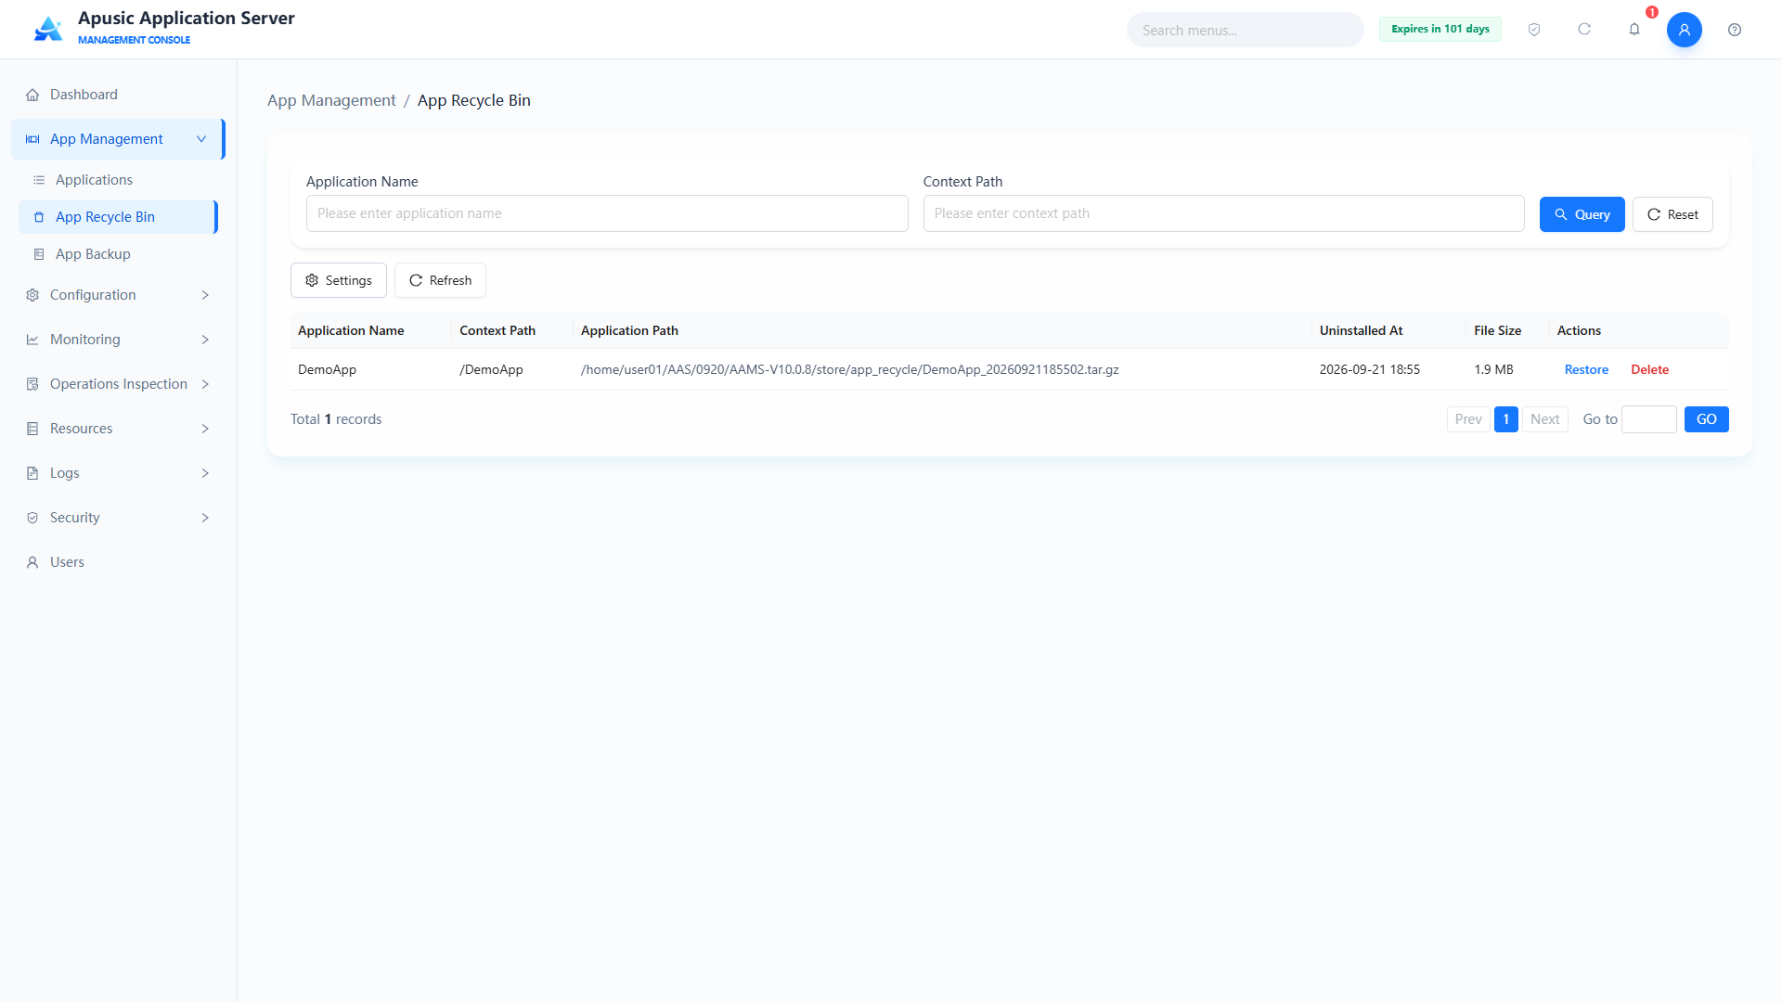Click the App Recycle Bin trash icon
The height and width of the screenshot is (1002, 1782).
pyautogui.click(x=39, y=217)
